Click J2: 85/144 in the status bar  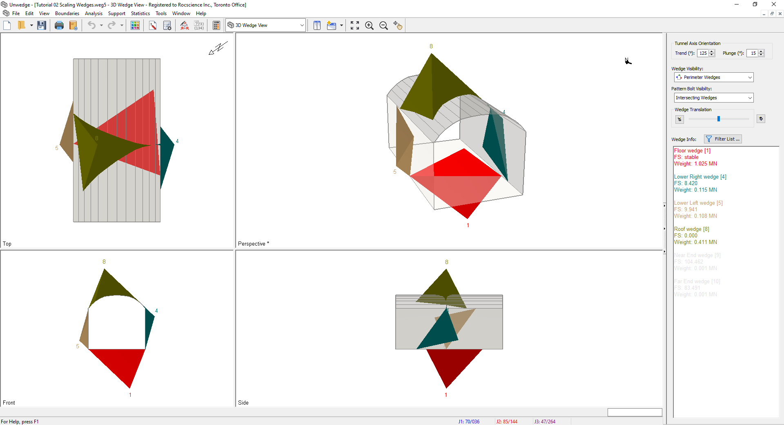[x=506, y=421]
